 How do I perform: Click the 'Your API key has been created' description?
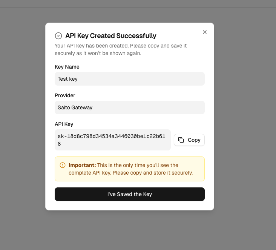point(121,49)
